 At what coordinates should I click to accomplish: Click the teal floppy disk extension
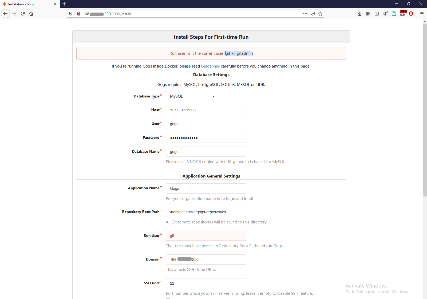click(x=394, y=14)
